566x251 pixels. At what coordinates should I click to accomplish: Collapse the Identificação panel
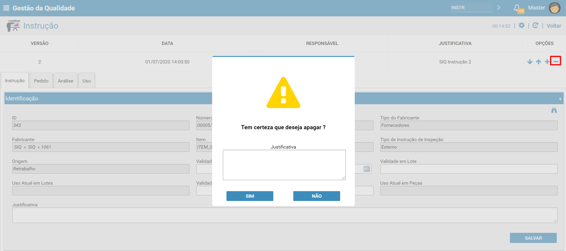(560, 99)
